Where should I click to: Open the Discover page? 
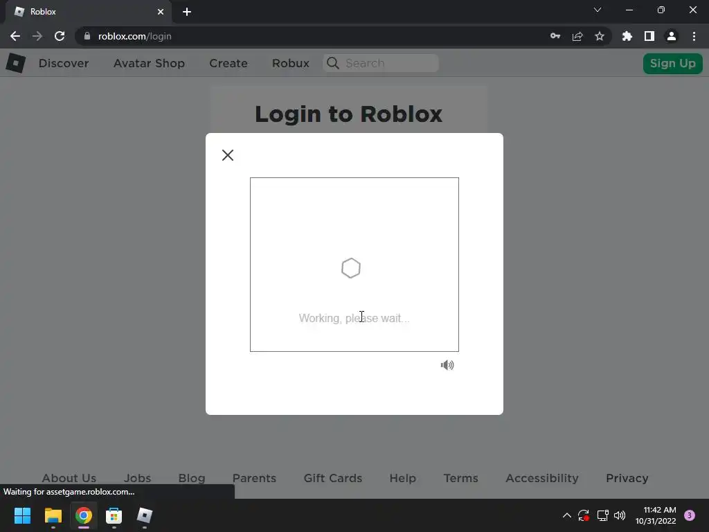[63, 63]
